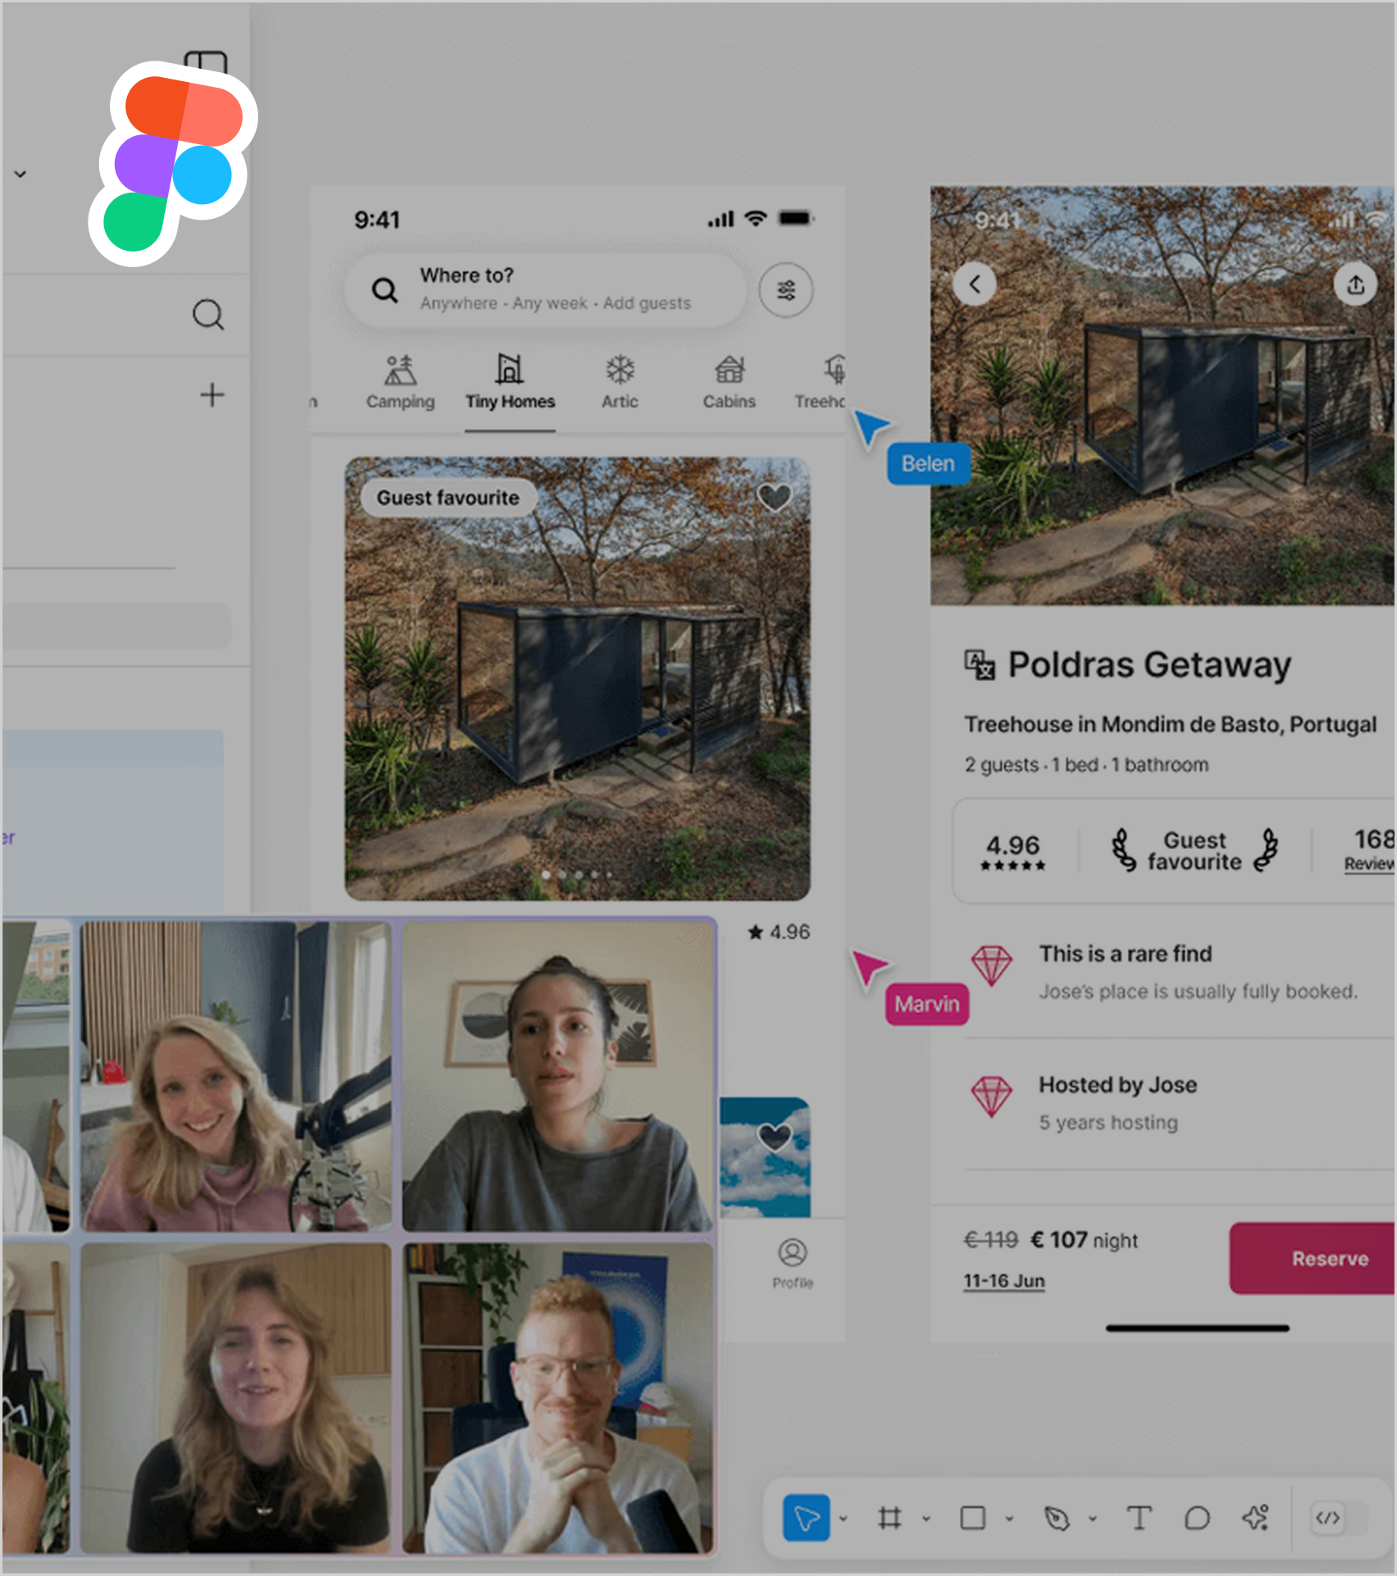Click the translate icon beside Poldras Getaway
Viewport: 1397px width, 1576px height.
[979, 665]
